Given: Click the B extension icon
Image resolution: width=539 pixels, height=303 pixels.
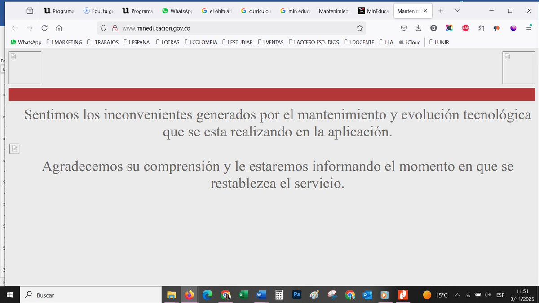Looking at the screenshot, I should tap(433, 28).
